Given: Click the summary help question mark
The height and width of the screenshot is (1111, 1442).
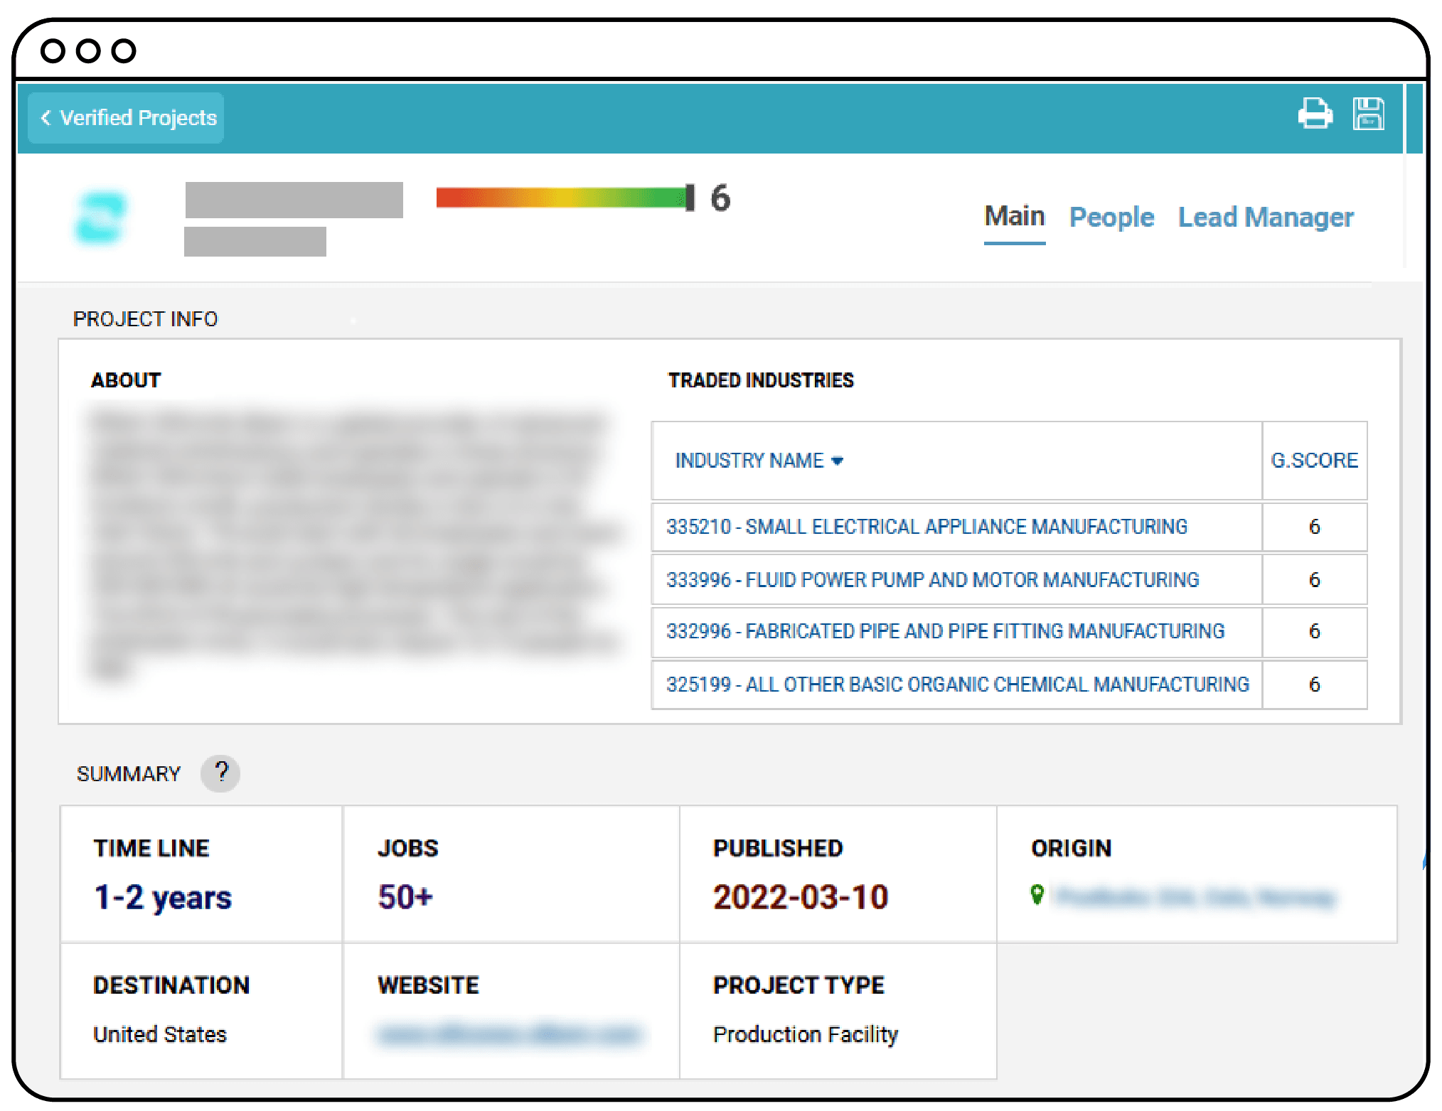Looking at the screenshot, I should point(220,773).
